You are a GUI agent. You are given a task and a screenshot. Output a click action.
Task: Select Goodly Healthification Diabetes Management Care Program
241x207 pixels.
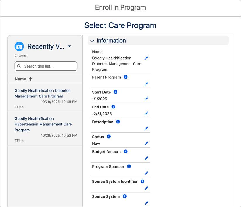click(x=42, y=93)
